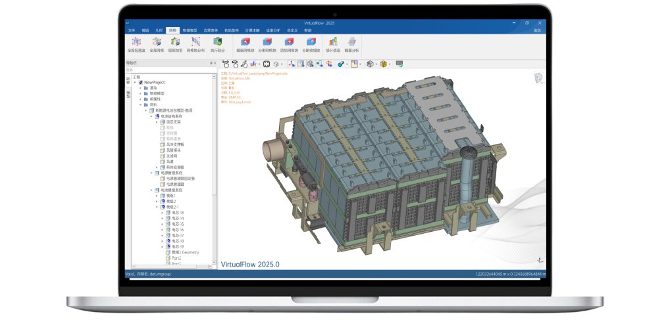The image size is (670, 329).
Task: Open the 全局包围盒 bounding box tool
Action: [x=136, y=44]
